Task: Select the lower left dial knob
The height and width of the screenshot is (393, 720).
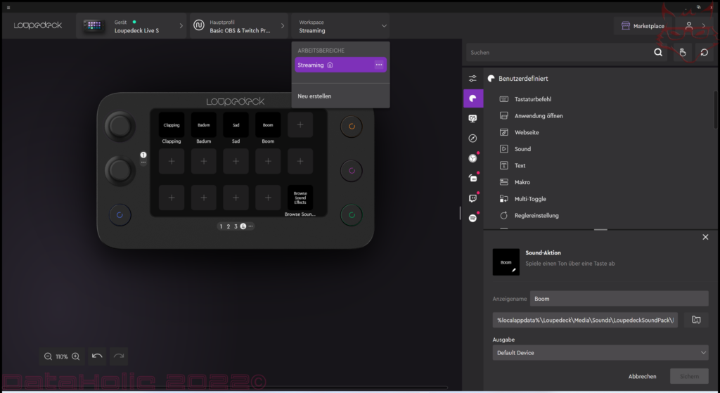Action: tap(120, 170)
